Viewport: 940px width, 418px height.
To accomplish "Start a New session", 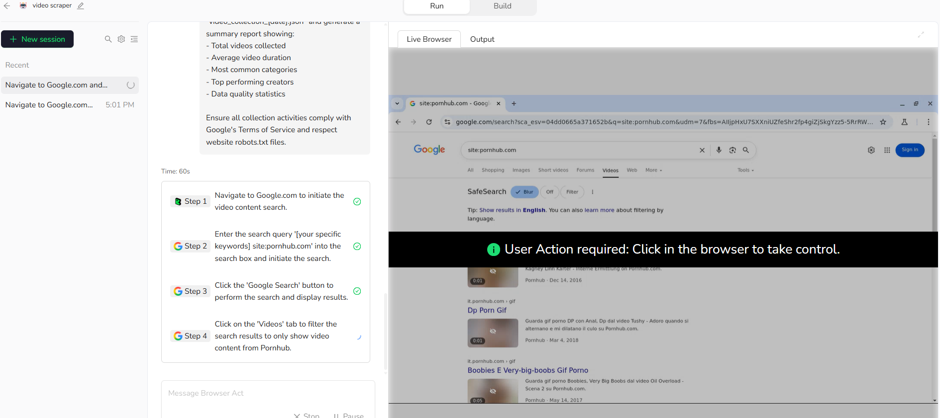I will tap(37, 39).
